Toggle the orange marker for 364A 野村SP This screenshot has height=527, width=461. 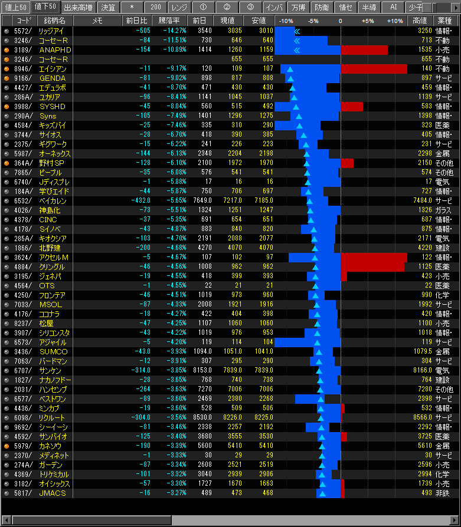tap(6, 163)
